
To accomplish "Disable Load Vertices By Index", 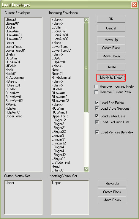I will click(97, 132).
